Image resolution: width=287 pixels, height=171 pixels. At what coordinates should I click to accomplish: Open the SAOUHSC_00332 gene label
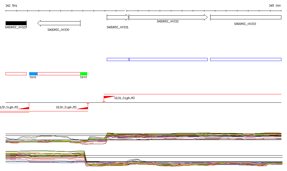coord(168,21)
